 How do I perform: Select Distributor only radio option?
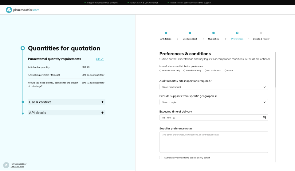click(x=184, y=71)
